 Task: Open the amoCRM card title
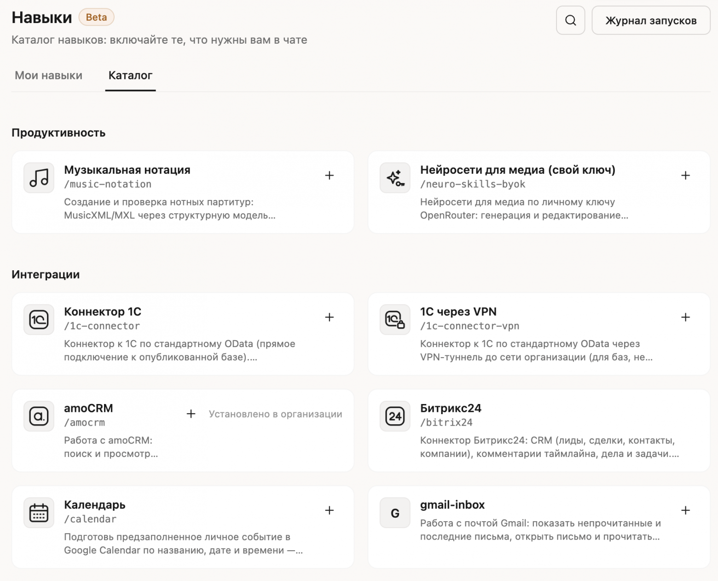click(x=88, y=408)
